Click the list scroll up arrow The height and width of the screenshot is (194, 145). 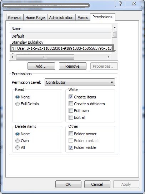pos(115,28)
